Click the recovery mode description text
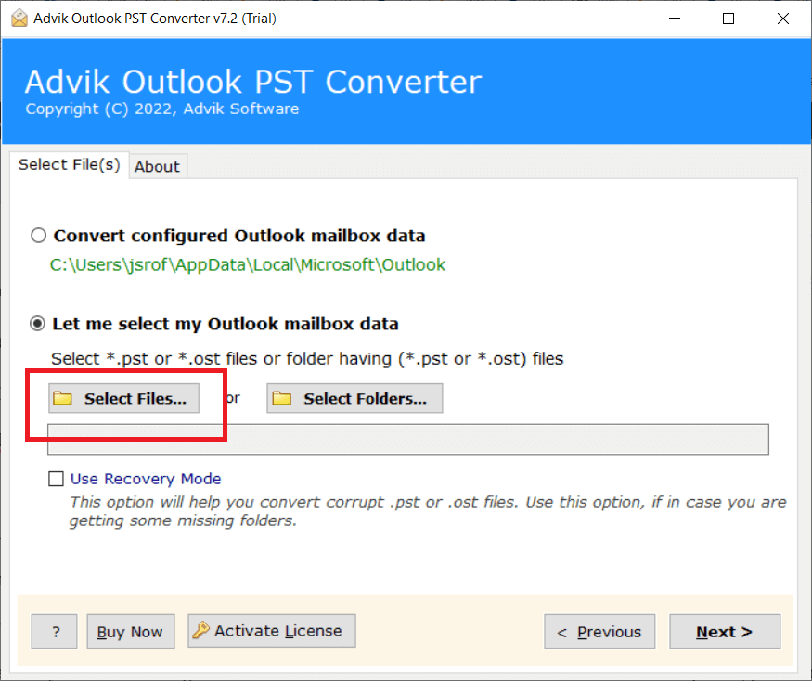The width and height of the screenshot is (812, 681). [427, 511]
